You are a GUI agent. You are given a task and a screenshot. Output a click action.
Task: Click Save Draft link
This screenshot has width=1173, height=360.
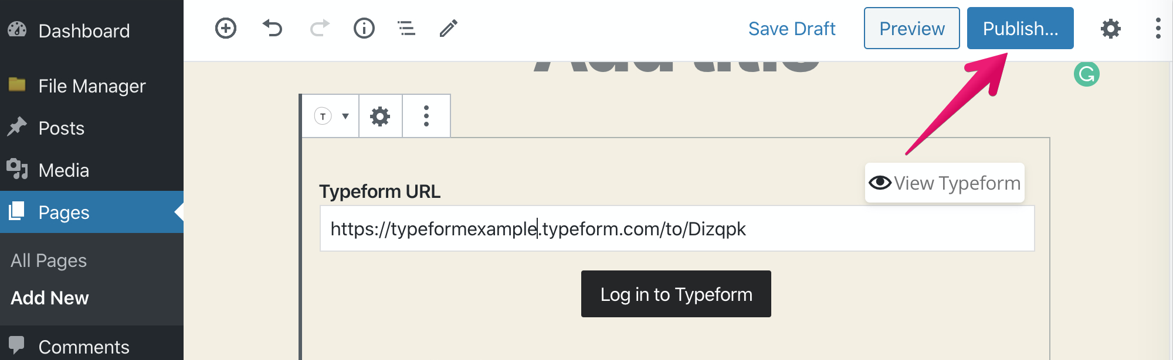point(792,29)
